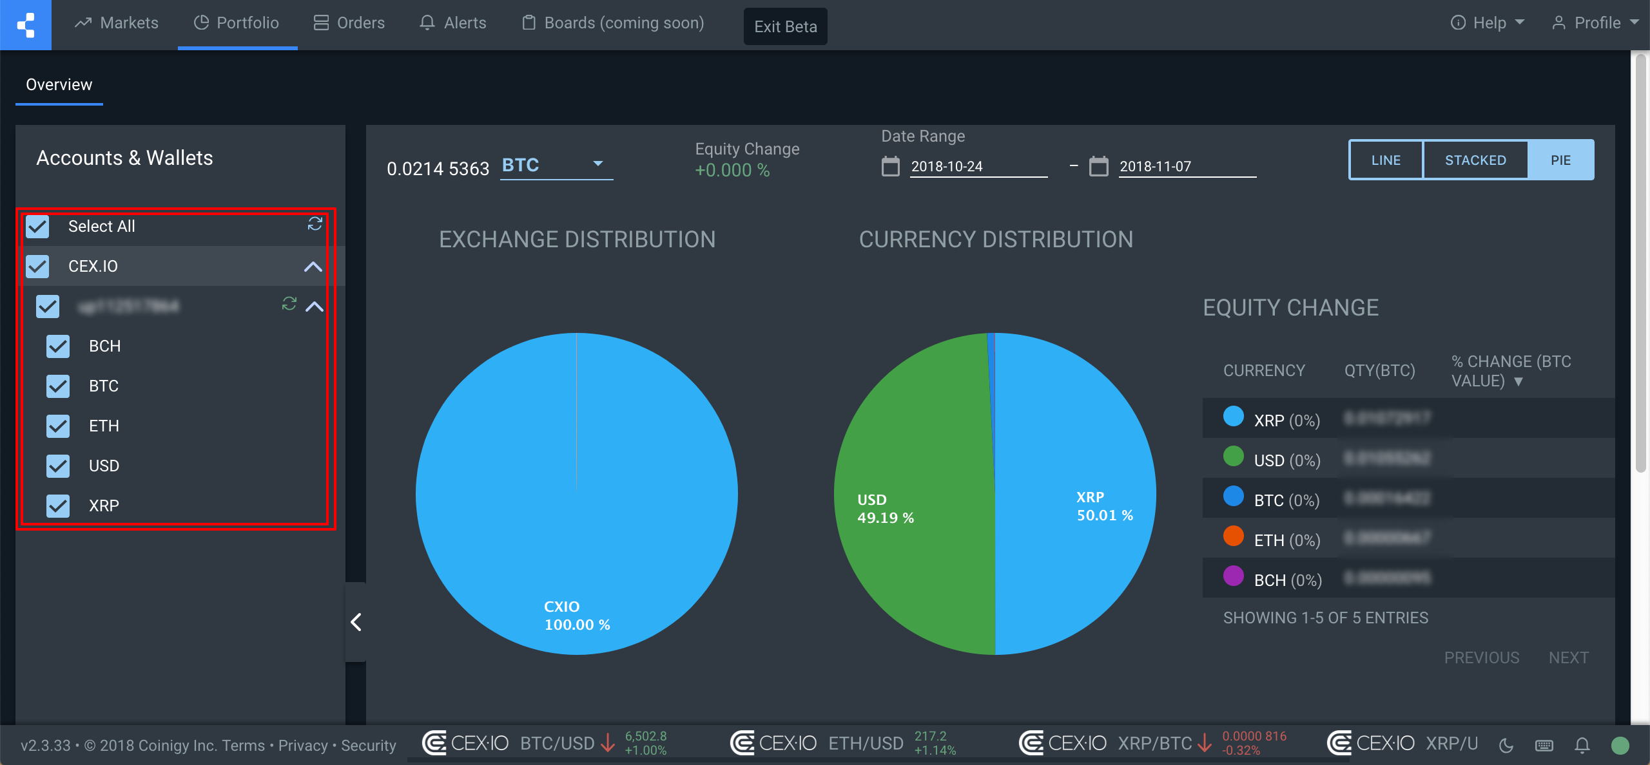This screenshot has height=765, width=1650.
Task: Click the CEX.IO ETH/USD ticker
Action: coord(843,743)
